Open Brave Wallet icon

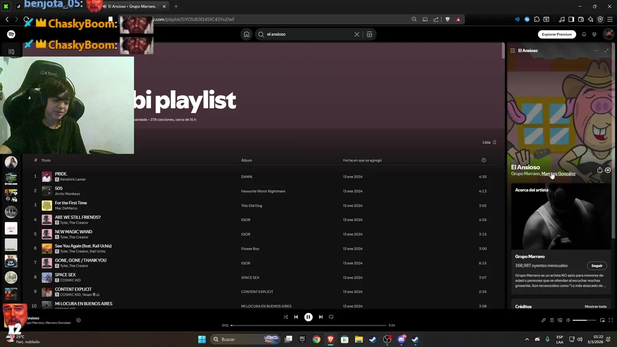pos(581,19)
